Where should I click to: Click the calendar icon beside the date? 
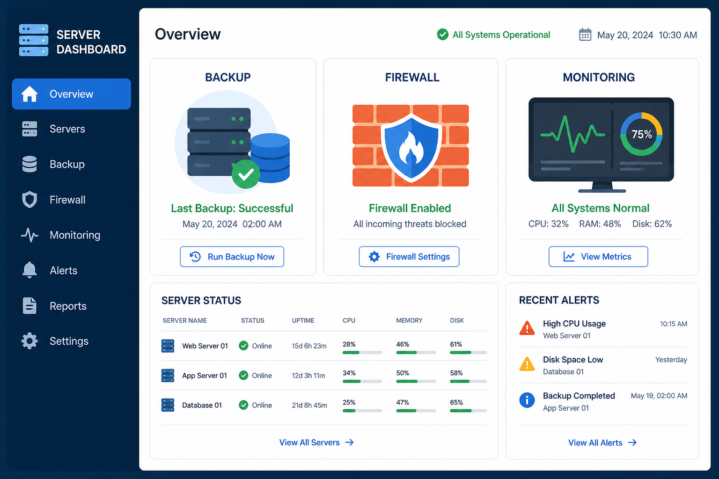coord(585,35)
